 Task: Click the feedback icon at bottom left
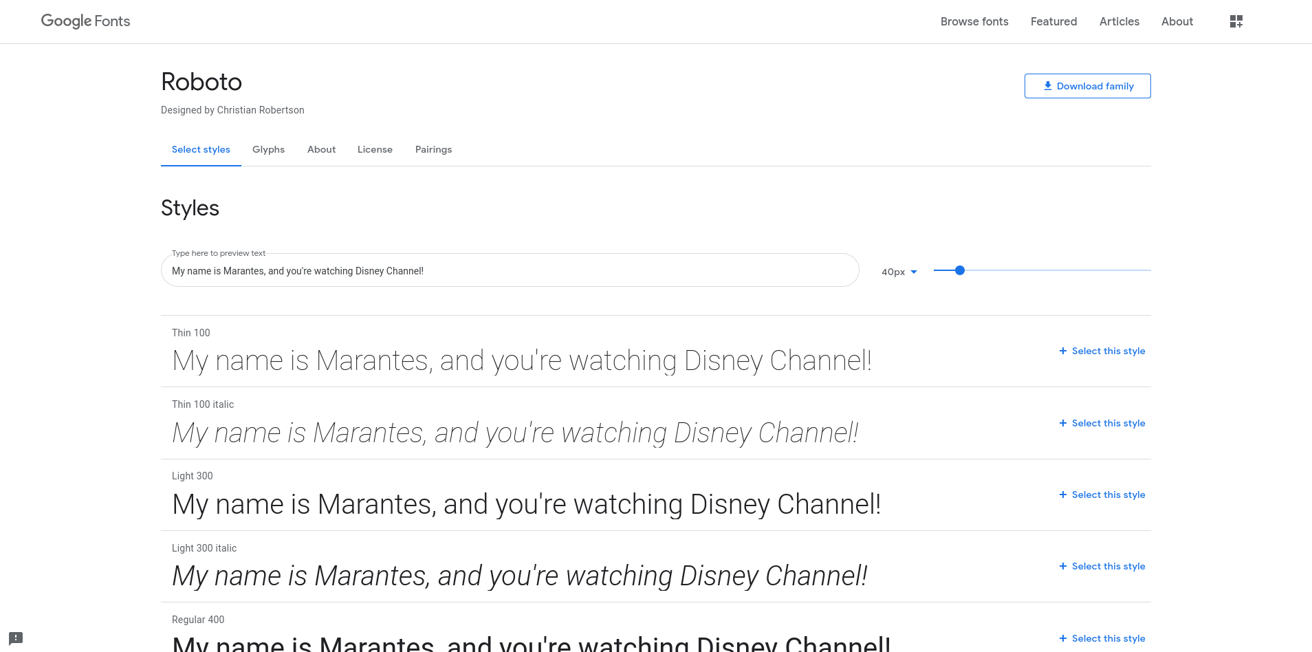coord(16,638)
